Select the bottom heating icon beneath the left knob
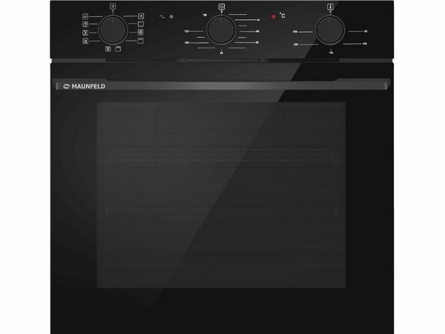Viewport: 445px width, 334px height. pyautogui.click(x=118, y=49)
